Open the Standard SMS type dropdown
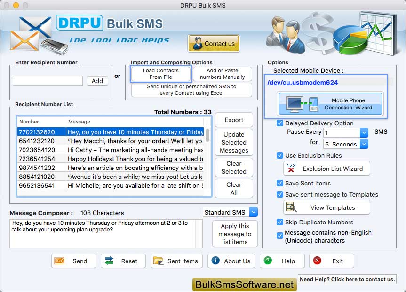The image size is (406, 292). [254, 212]
